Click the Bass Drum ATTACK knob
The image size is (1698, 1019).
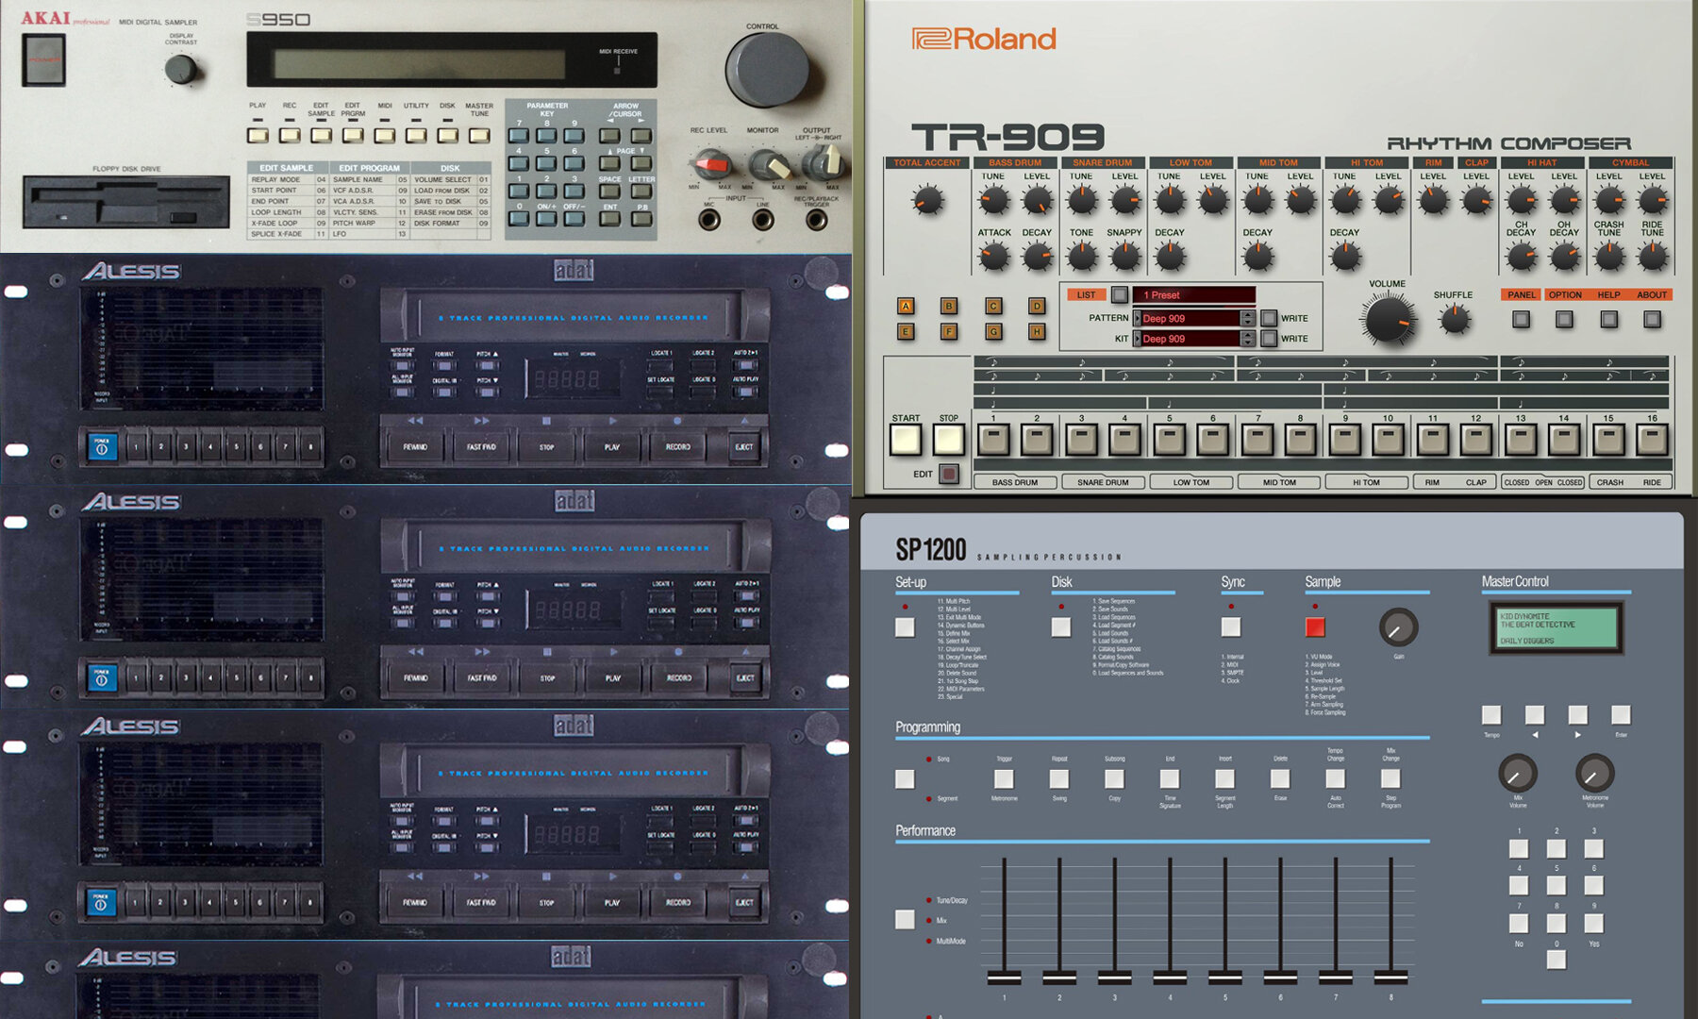pyautogui.click(x=993, y=256)
